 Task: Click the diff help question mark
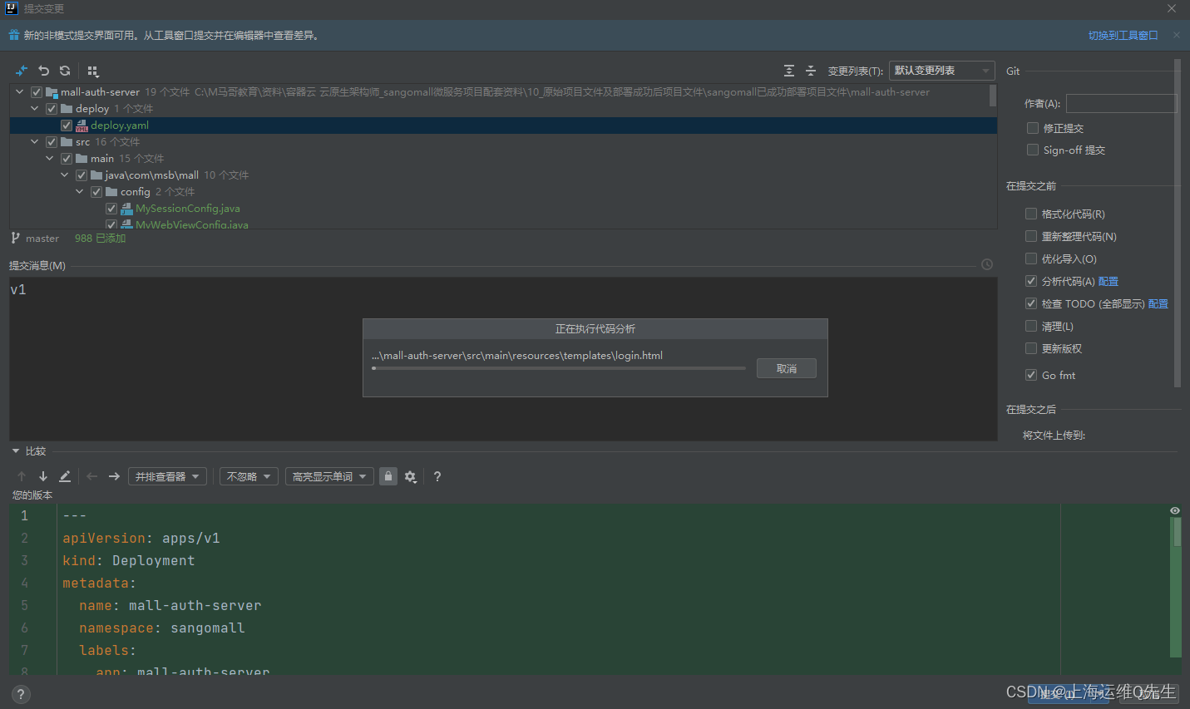[437, 476]
